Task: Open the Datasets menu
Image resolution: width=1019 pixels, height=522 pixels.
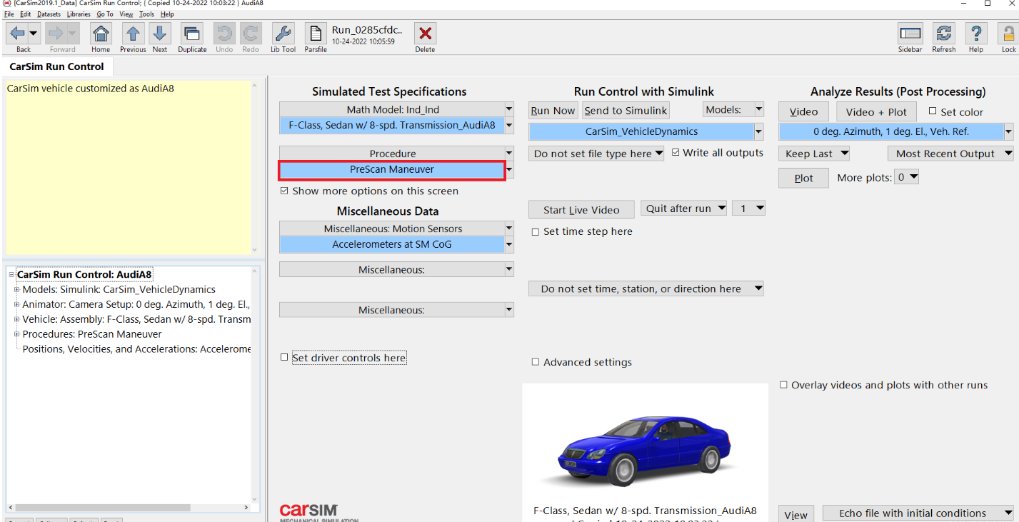Action: [x=49, y=14]
